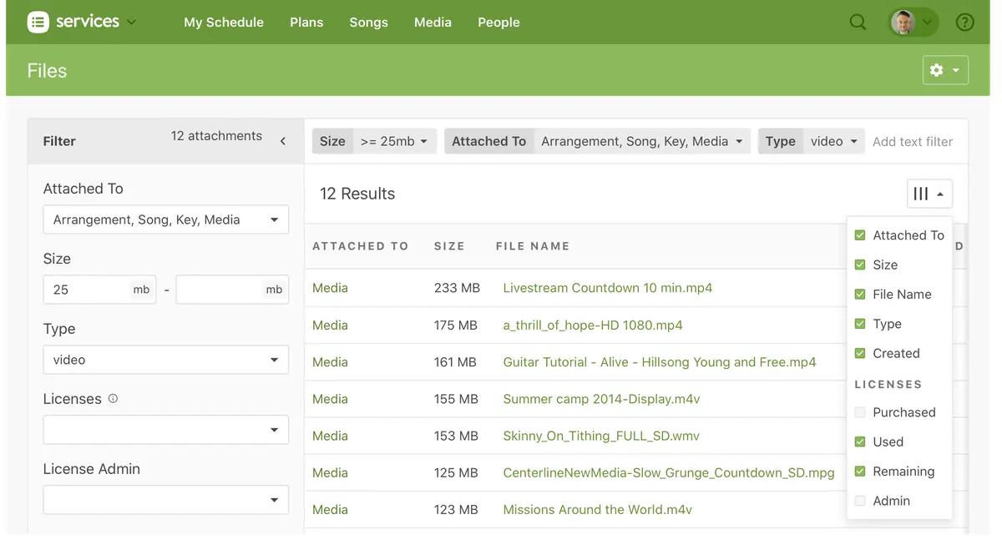Open the Guitar Tutorial Alive file
1002x550 pixels.
coord(660,362)
